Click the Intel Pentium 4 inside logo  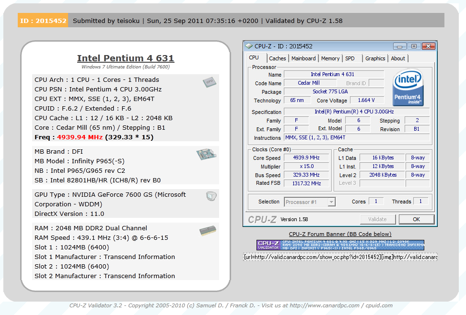pyautogui.click(x=408, y=88)
